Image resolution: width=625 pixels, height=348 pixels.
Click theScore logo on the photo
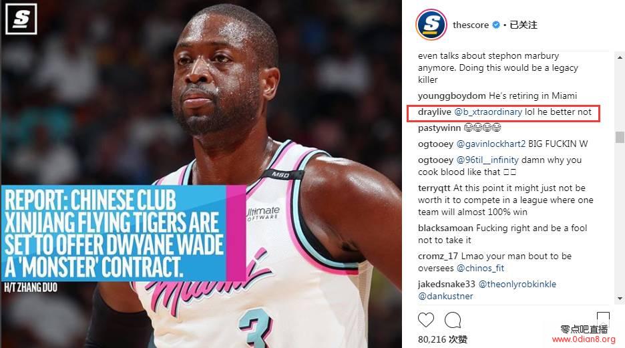[x=21, y=19]
